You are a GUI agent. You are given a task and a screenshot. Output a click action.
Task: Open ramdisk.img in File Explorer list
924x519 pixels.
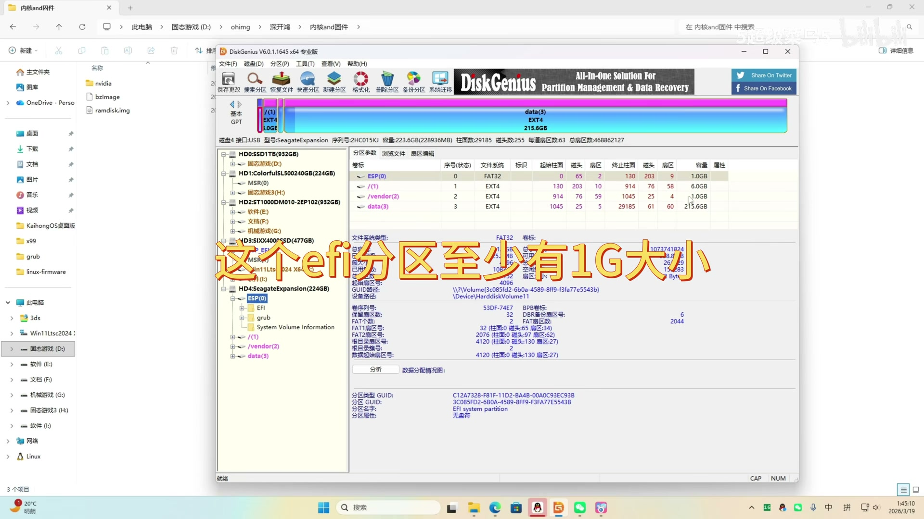coord(112,111)
